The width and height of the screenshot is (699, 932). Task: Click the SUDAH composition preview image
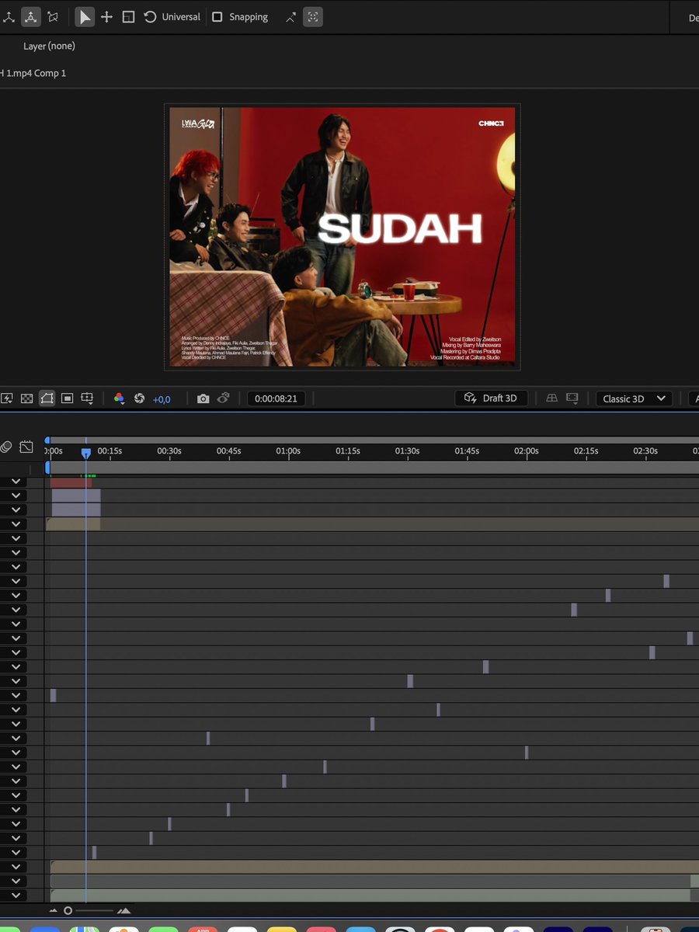pyautogui.click(x=343, y=237)
